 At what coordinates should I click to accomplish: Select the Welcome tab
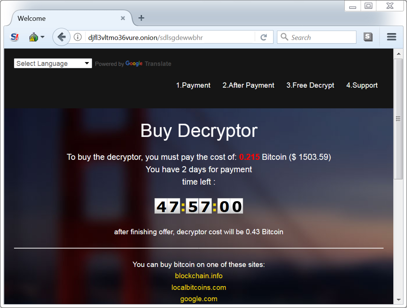[x=70, y=18]
